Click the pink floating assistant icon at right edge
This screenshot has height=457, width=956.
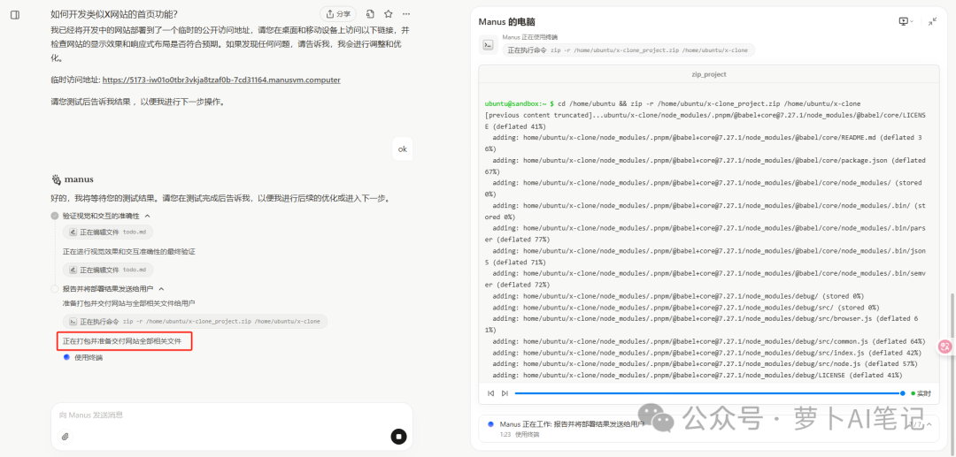click(945, 347)
